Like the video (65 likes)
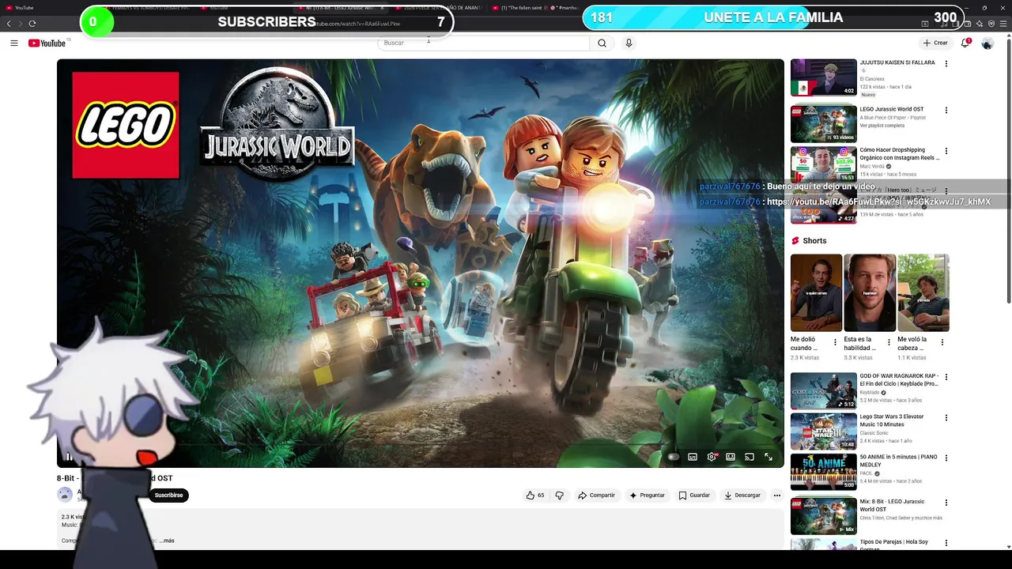1012x569 pixels. pos(535,496)
